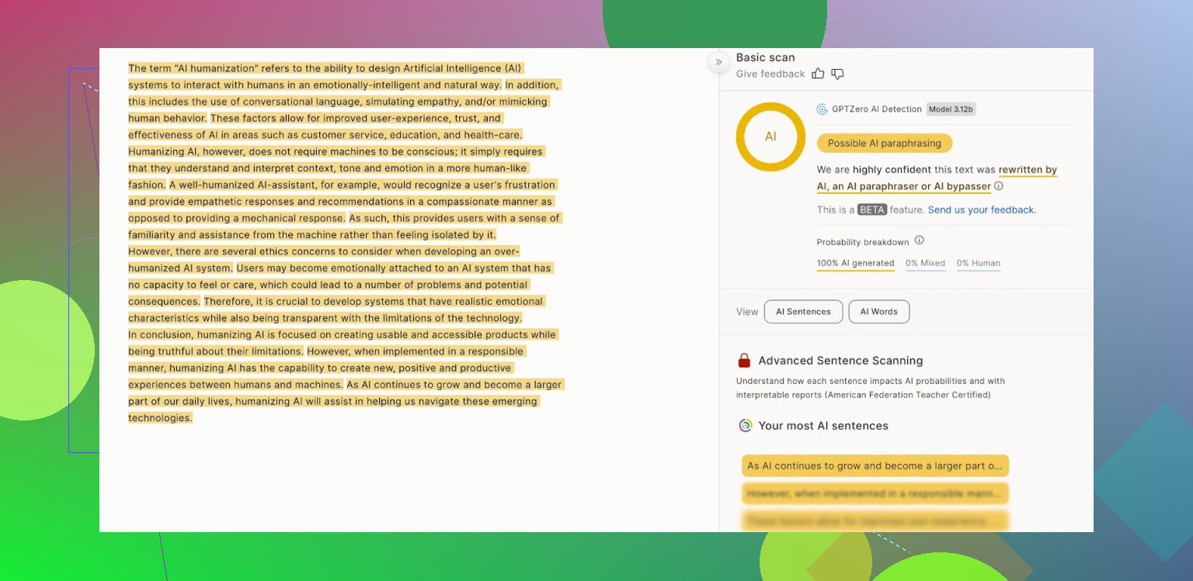The width and height of the screenshot is (1193, 581).
Task: Click highlighted sentence starting 'In conclusion, humanizing'
Action: [342, 335]
